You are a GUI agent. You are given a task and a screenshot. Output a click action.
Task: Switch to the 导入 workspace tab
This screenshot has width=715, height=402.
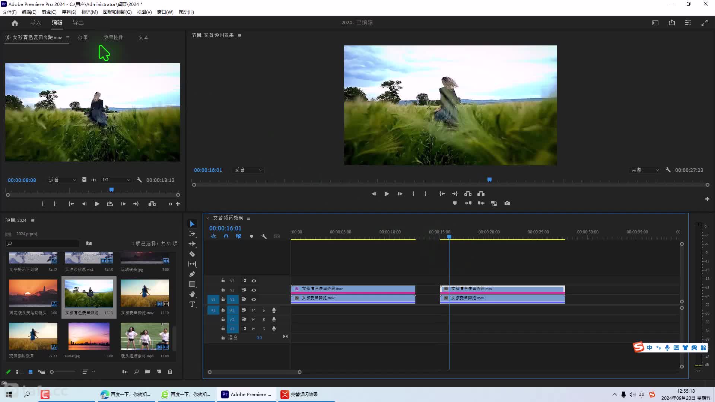click(35, 23)
